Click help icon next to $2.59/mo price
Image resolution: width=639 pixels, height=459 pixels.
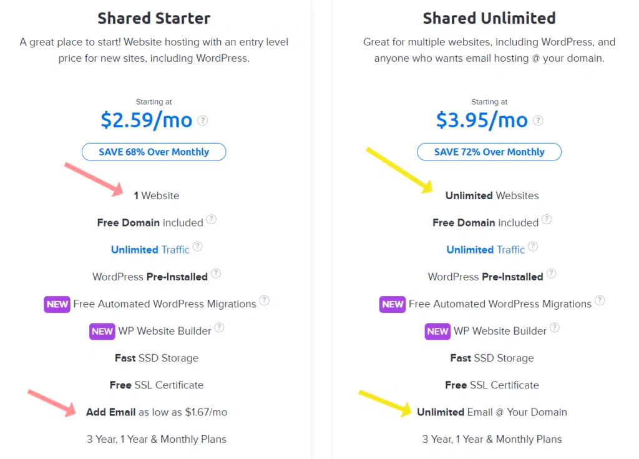tap(203, 121)
